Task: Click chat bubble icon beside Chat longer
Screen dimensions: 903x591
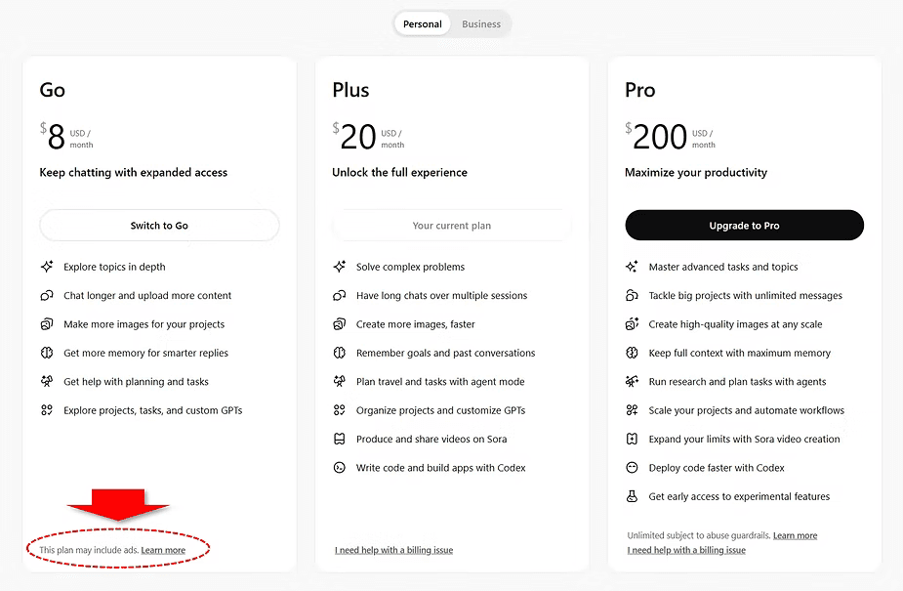Action: (x=47, y=295)
